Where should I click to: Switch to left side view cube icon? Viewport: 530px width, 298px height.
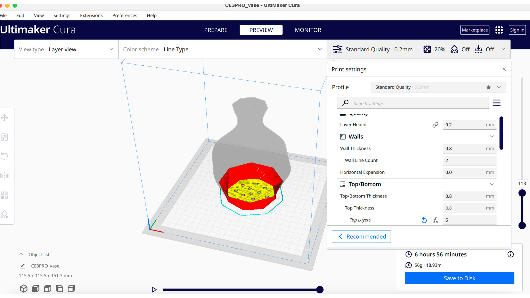click(59, 289)
